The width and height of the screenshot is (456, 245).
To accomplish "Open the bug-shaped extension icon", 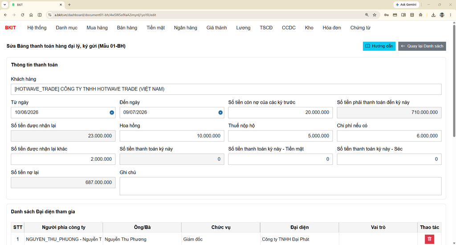I will pos(420,15).
